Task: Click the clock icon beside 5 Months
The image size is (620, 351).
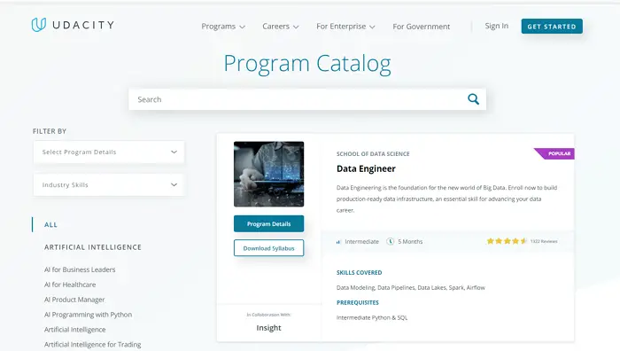Action: coord(390,241)
